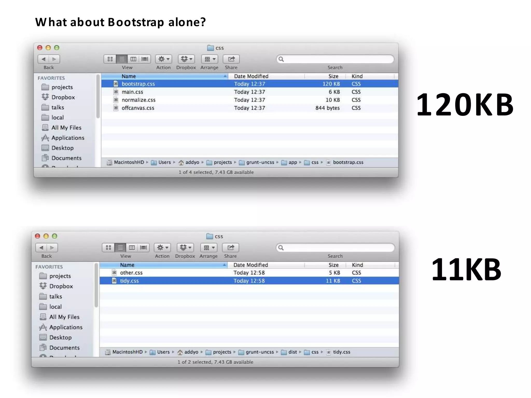
Task: Click MacintoshHD in top window path bar
Action: [125, 162]
